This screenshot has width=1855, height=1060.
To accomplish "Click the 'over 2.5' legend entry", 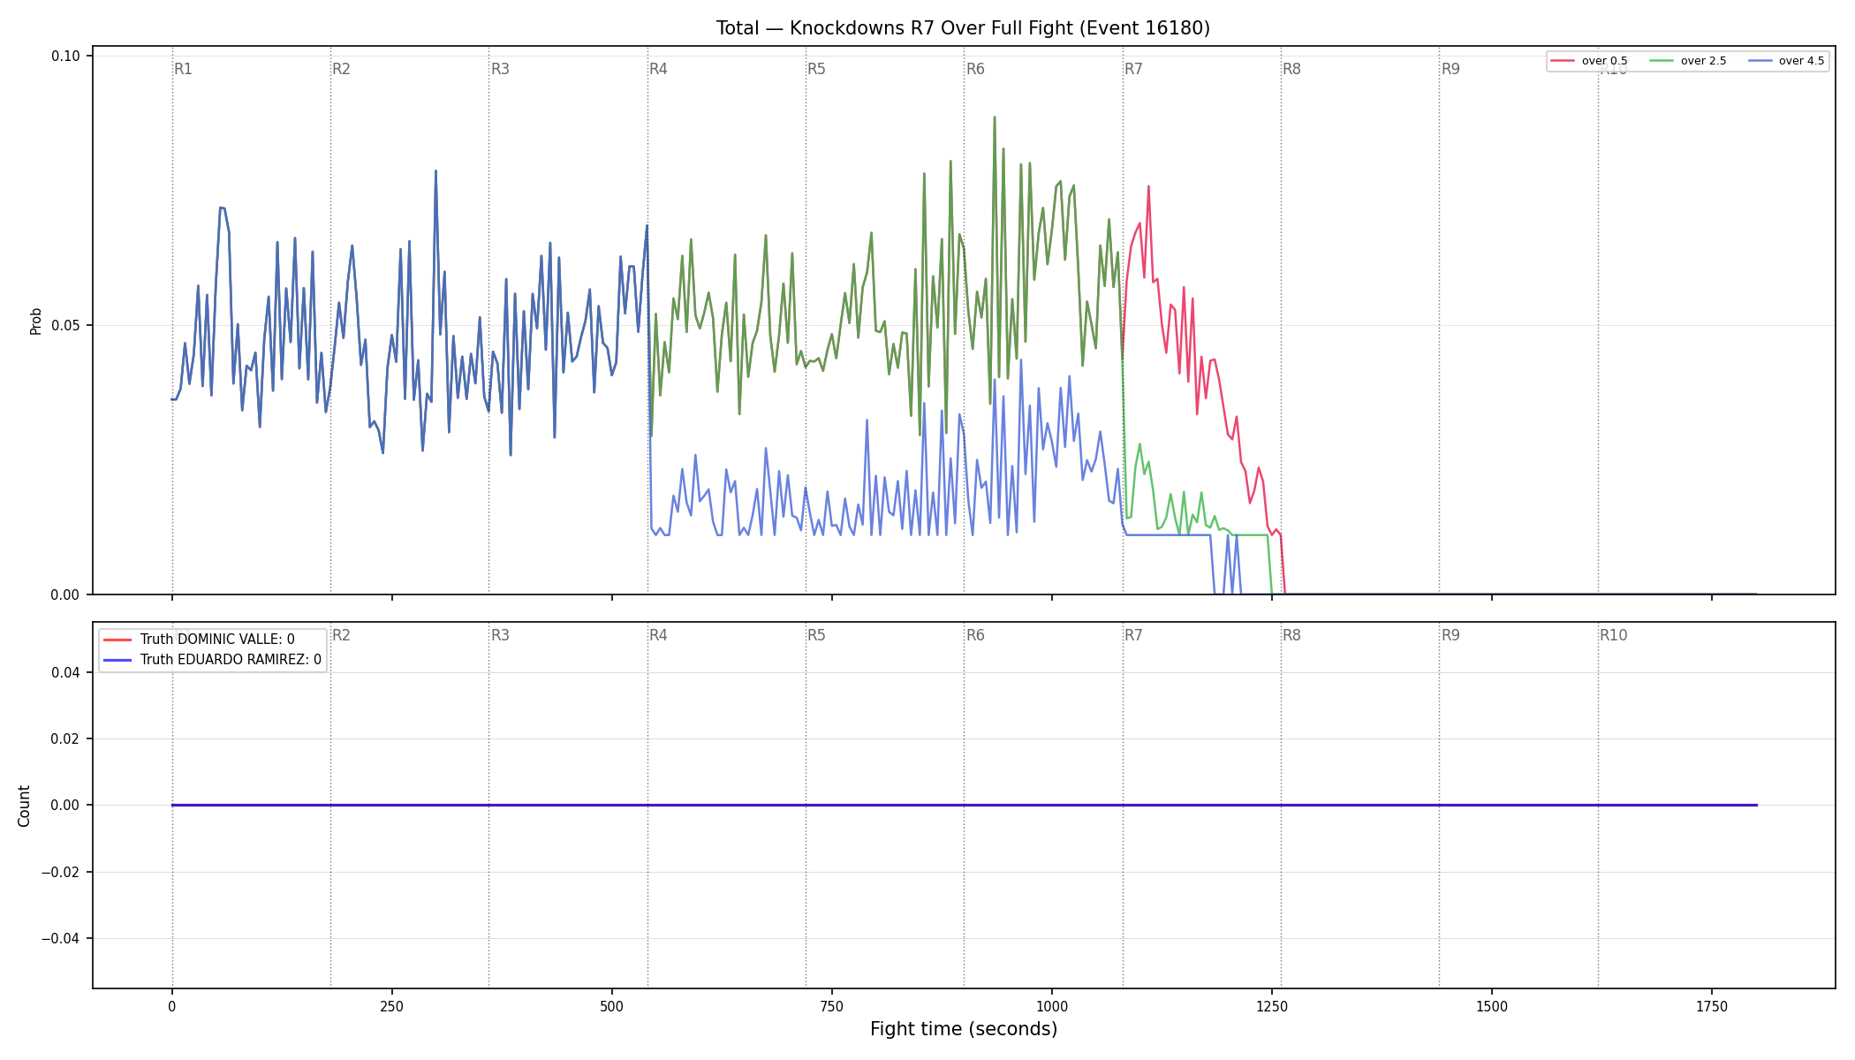I will 1688,61.
